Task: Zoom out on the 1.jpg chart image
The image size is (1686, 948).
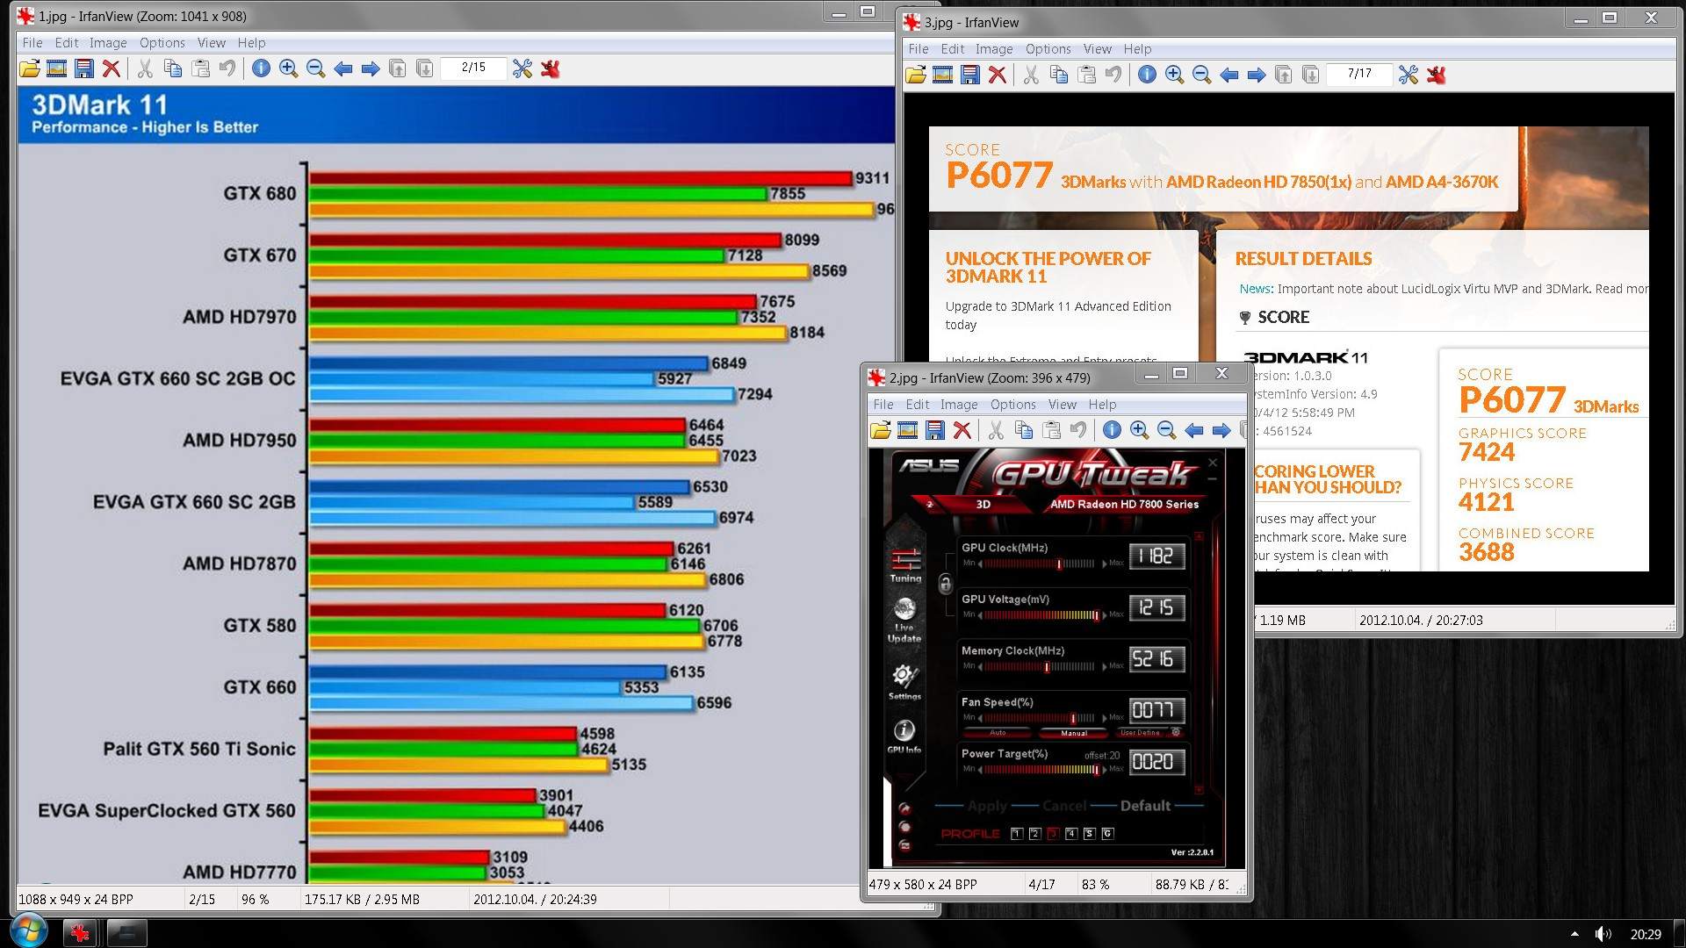Action: point(315,68)
